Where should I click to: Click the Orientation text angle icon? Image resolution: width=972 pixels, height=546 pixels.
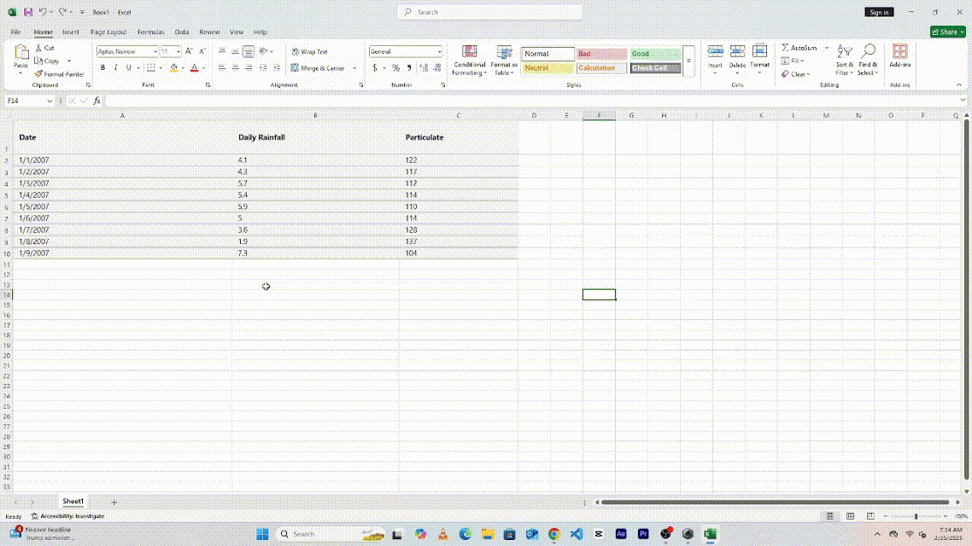pos(263,51)
